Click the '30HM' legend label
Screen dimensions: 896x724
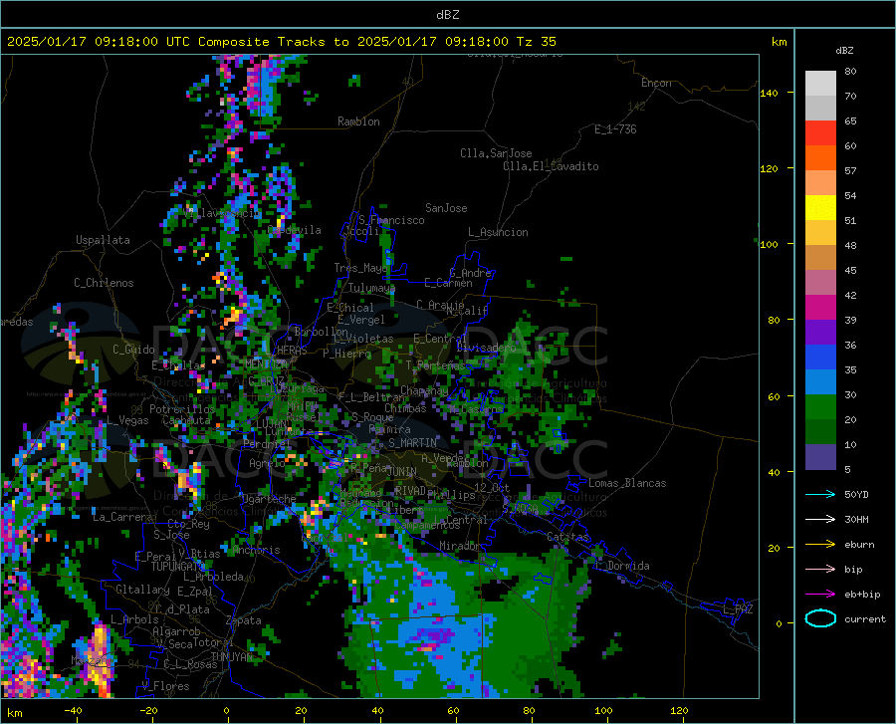click(856, 520)
